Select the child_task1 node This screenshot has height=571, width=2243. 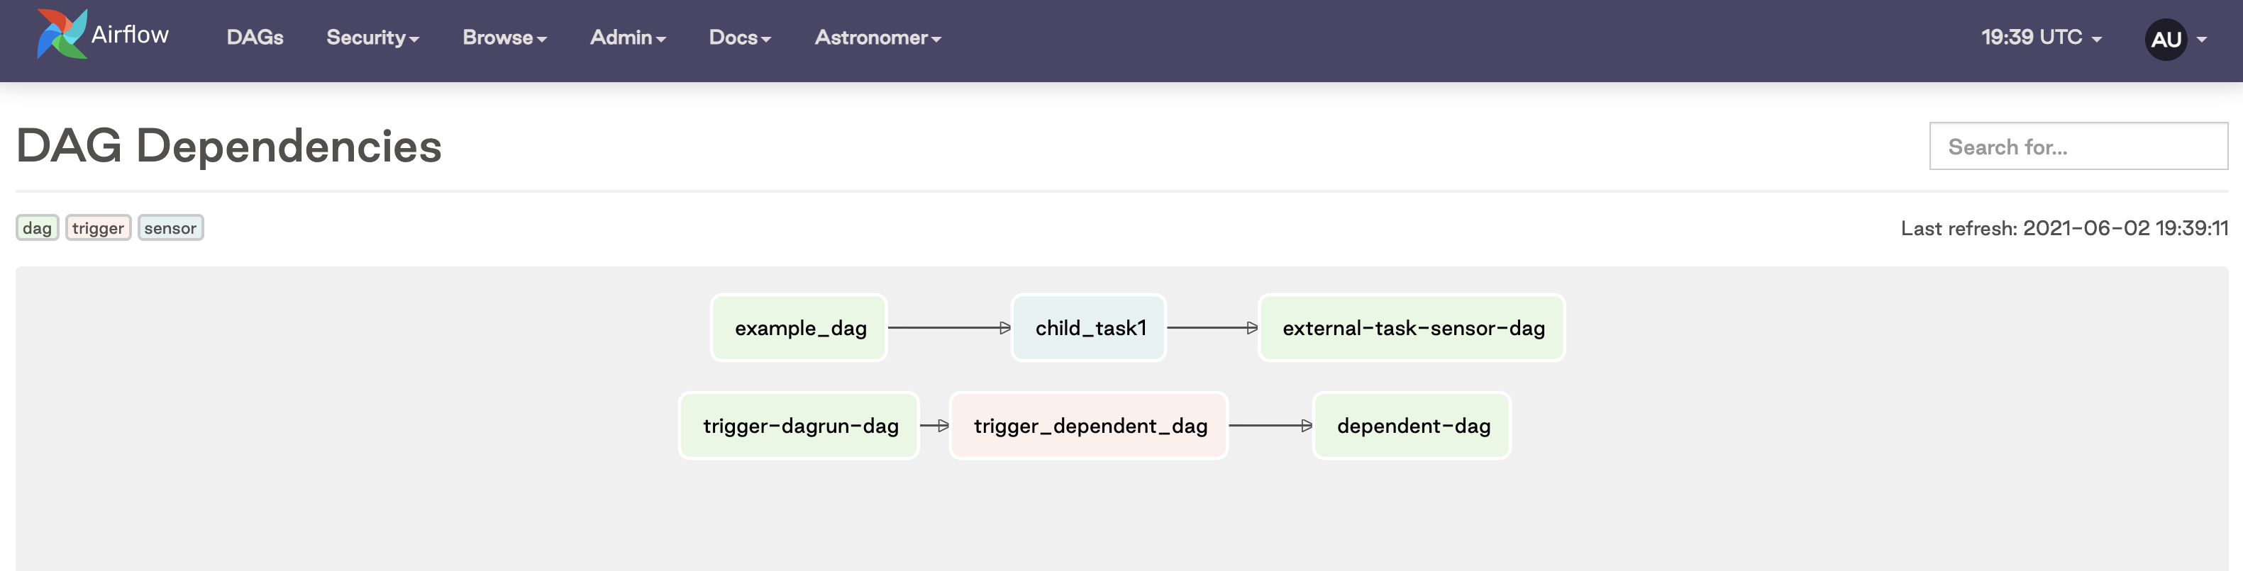tap(1088, 327)
